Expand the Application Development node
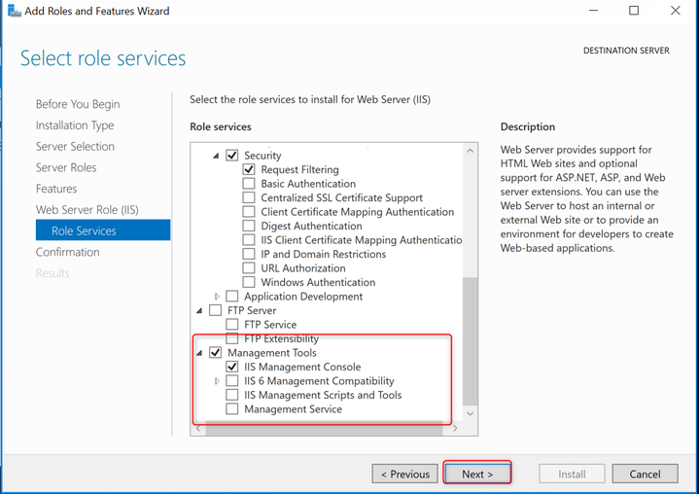The width and height of the screenshot is (699, 494). tap(217, 297)
